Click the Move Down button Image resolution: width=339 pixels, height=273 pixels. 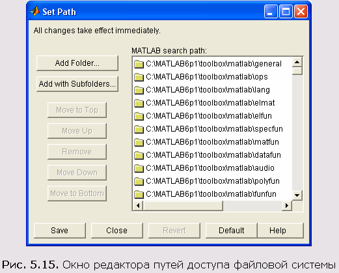(77, 173)
